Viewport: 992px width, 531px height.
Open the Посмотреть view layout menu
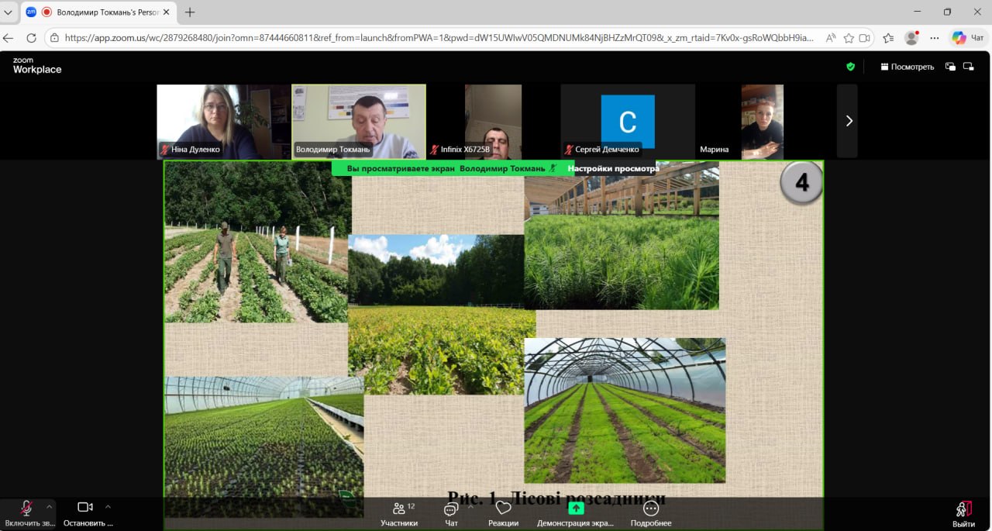[907, 67]
